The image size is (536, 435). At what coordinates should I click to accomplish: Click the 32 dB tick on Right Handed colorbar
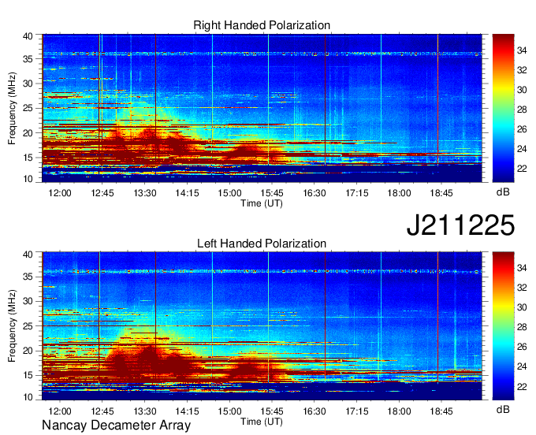tap(522, 70)
